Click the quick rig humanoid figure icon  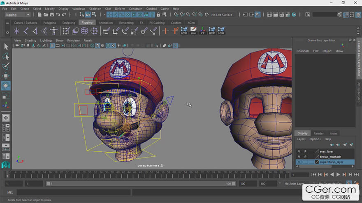53,31
